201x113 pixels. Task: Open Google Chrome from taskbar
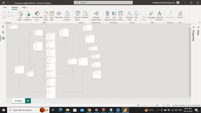89,110
